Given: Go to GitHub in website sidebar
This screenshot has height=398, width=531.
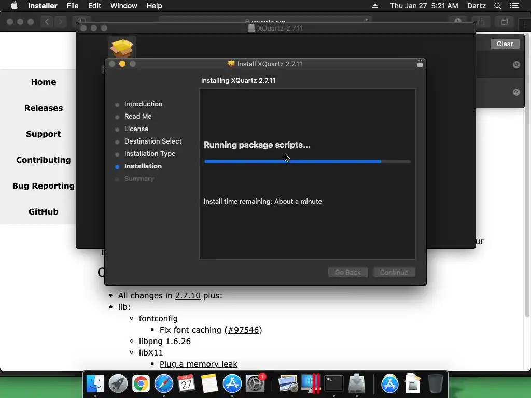Looking at the screenshot, I should coord(44,211).
